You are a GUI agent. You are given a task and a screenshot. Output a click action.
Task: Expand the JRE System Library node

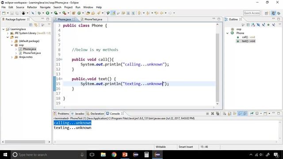[x=8, y=33]
